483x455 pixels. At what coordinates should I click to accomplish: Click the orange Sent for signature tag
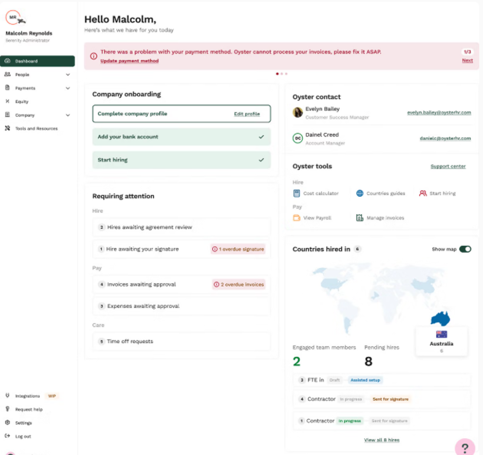(x=390, y=399)
